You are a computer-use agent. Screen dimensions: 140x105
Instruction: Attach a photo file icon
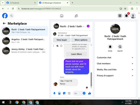click(59, 93)
